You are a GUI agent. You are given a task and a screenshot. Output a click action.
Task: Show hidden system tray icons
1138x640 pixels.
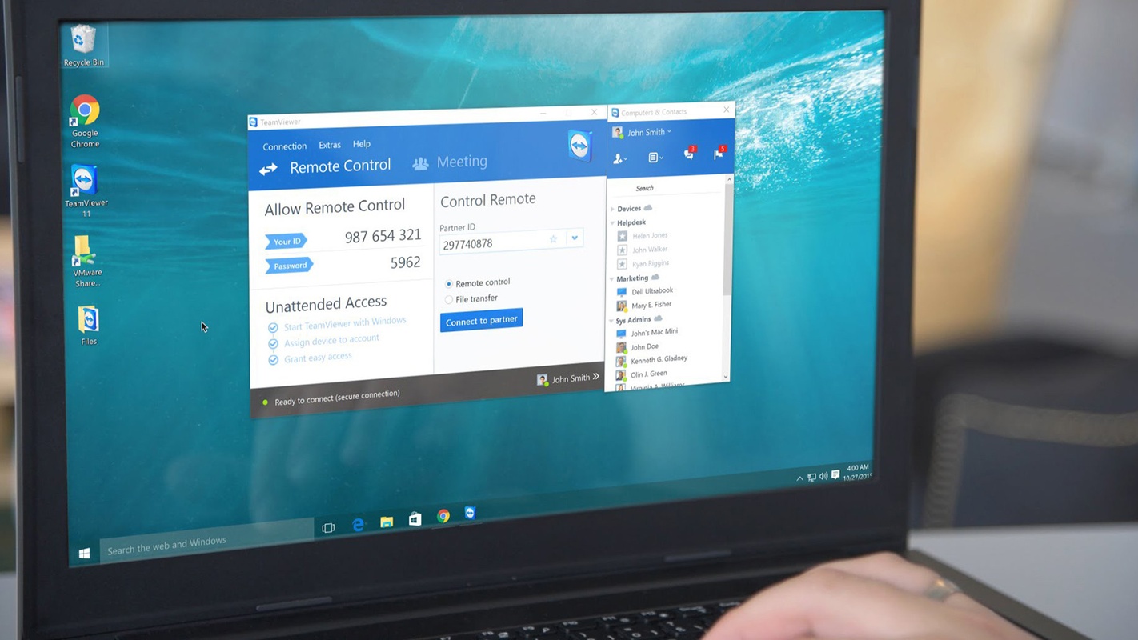(x=799, y=478)
